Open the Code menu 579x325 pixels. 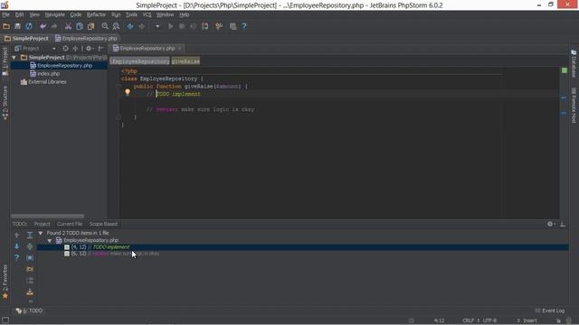pos(76,14)
